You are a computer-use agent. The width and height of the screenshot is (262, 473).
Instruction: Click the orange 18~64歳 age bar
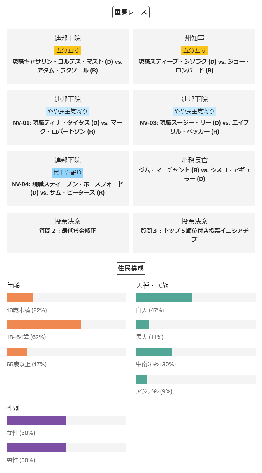(x=44, y=325)
